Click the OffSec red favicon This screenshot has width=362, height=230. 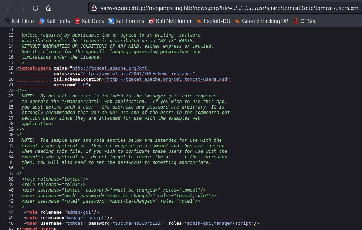[x=296, y=21]
